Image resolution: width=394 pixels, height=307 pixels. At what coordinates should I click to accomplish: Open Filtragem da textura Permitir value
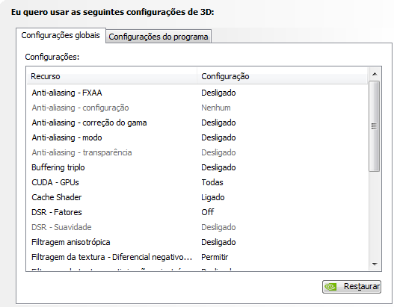coord(215,257)
